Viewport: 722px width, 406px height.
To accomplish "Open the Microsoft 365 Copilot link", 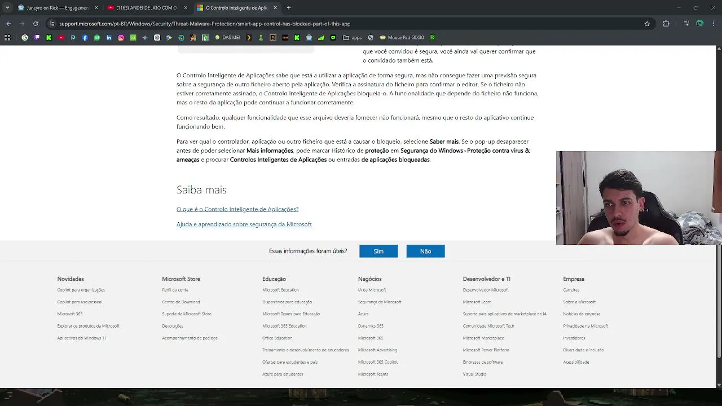I will coord(378,362).
